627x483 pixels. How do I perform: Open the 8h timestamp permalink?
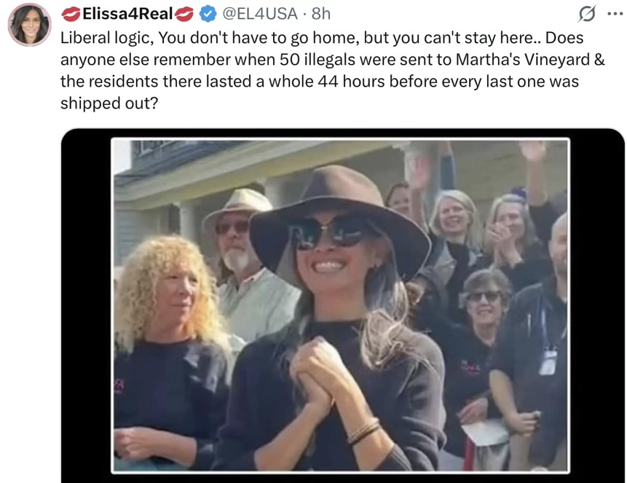click(x=321, y=14)
